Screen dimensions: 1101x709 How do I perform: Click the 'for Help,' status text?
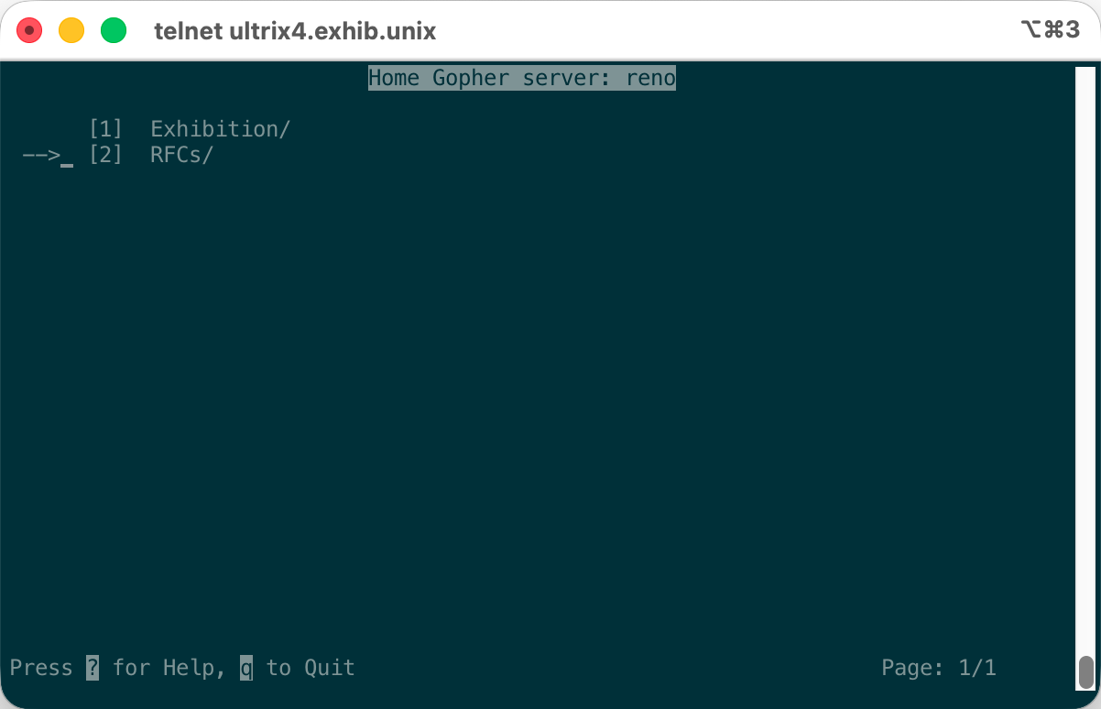pos(169,668)
